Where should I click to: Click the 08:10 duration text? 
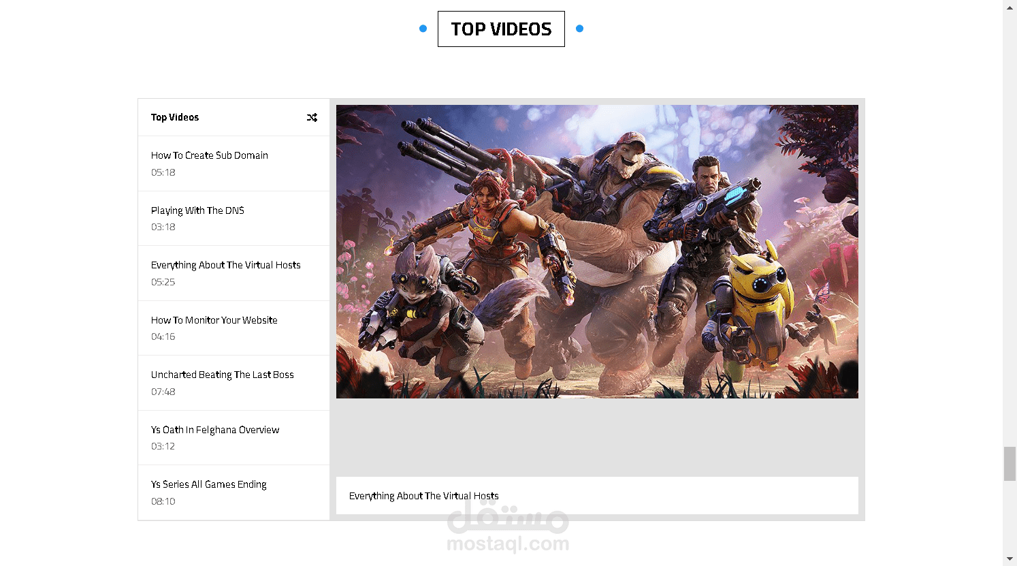coord(163,501)
